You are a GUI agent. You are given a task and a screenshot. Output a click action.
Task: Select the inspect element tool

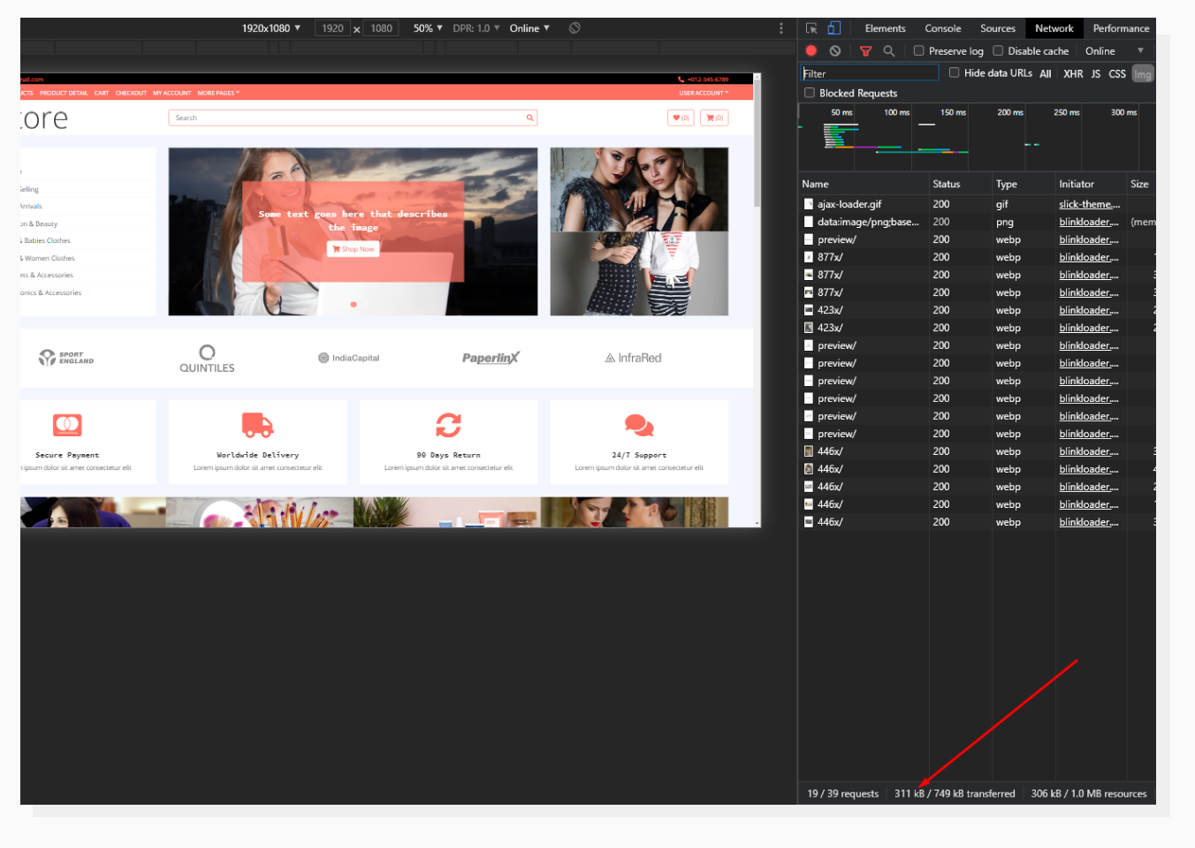[x=811, y=27]
